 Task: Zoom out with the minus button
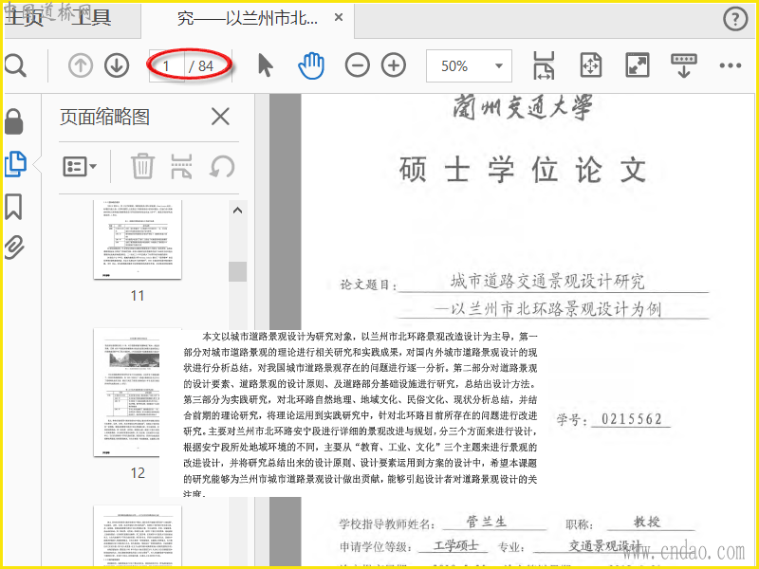pos(358,65)
